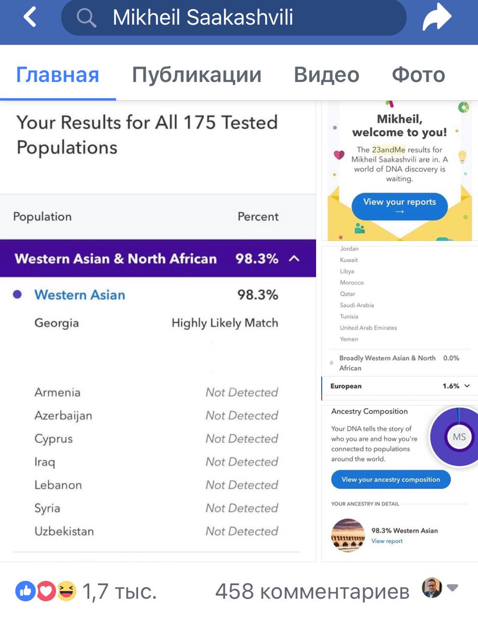Click View your ancestry composition button

pyautogui.click(x=391, y=480)
